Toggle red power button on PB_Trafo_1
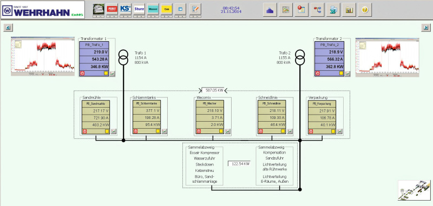 tap(82, 74)
